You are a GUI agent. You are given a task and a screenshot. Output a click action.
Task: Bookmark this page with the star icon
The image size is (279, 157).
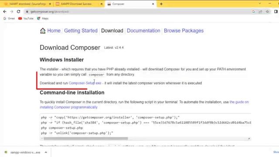267,12
